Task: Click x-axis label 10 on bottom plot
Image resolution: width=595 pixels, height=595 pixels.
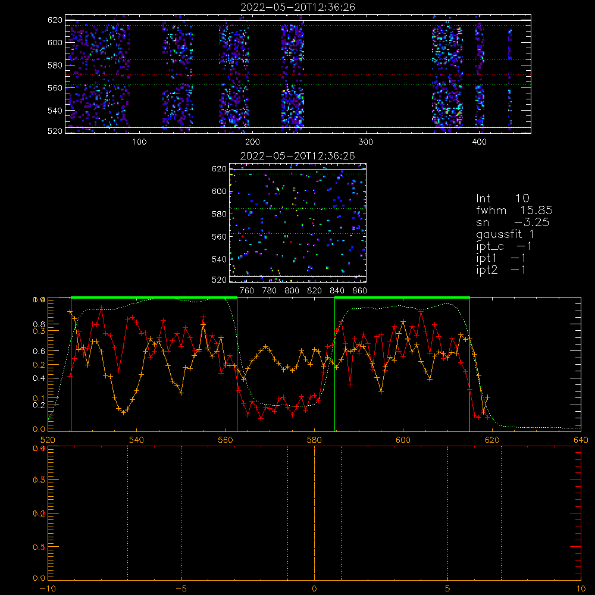Action: [x=581, y=588]
